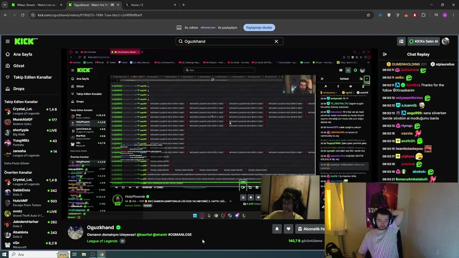Click the KICKs Satın Al button
Image resolution: width=459 pixels, height=258 pixels.
[423, 41]
